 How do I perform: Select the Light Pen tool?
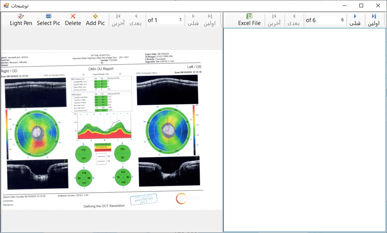(21, 20)
